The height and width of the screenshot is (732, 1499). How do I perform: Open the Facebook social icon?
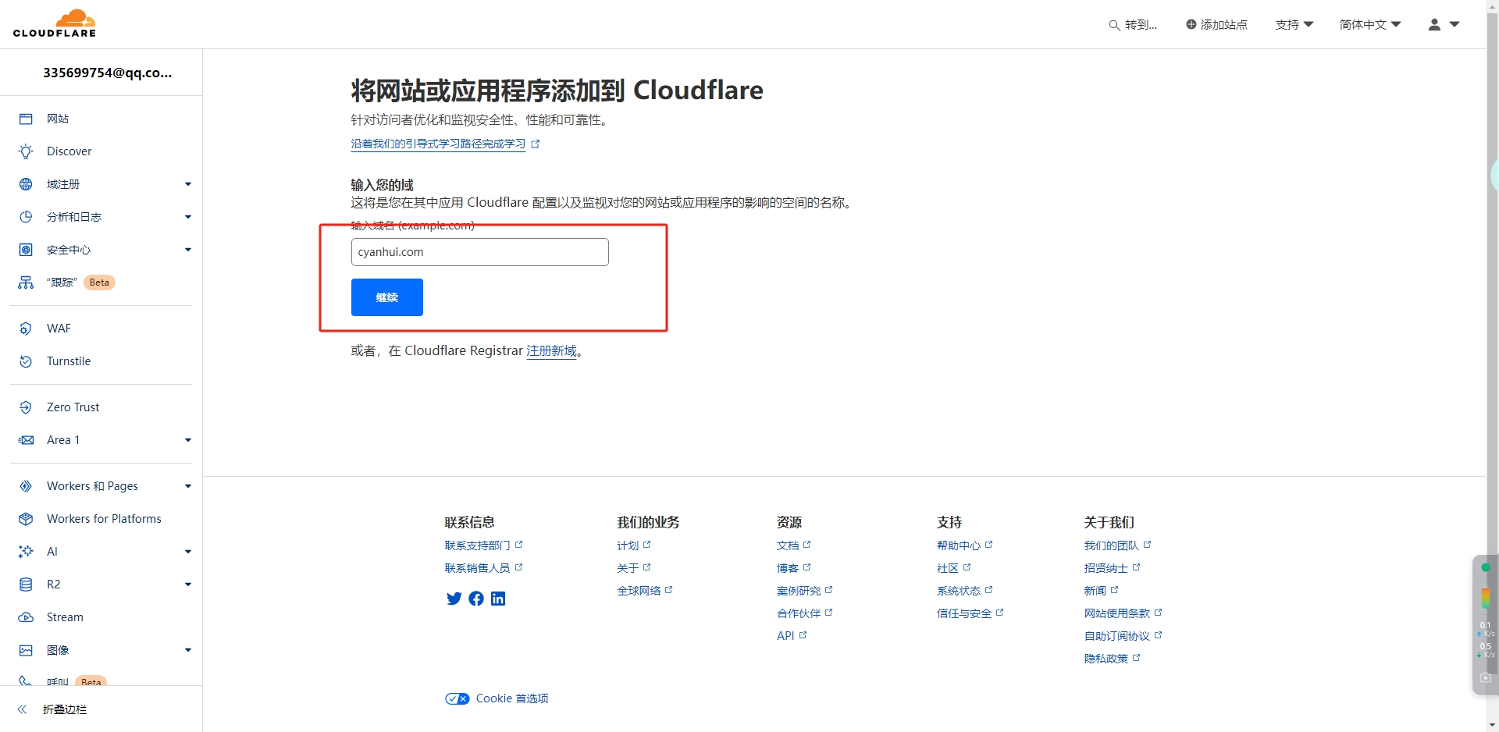pos(476,599)
